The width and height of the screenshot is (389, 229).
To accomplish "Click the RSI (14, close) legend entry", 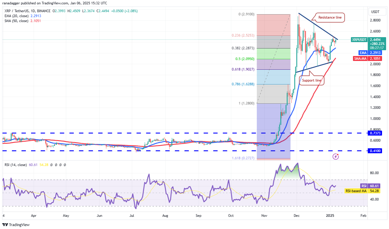I will (15, 165).
